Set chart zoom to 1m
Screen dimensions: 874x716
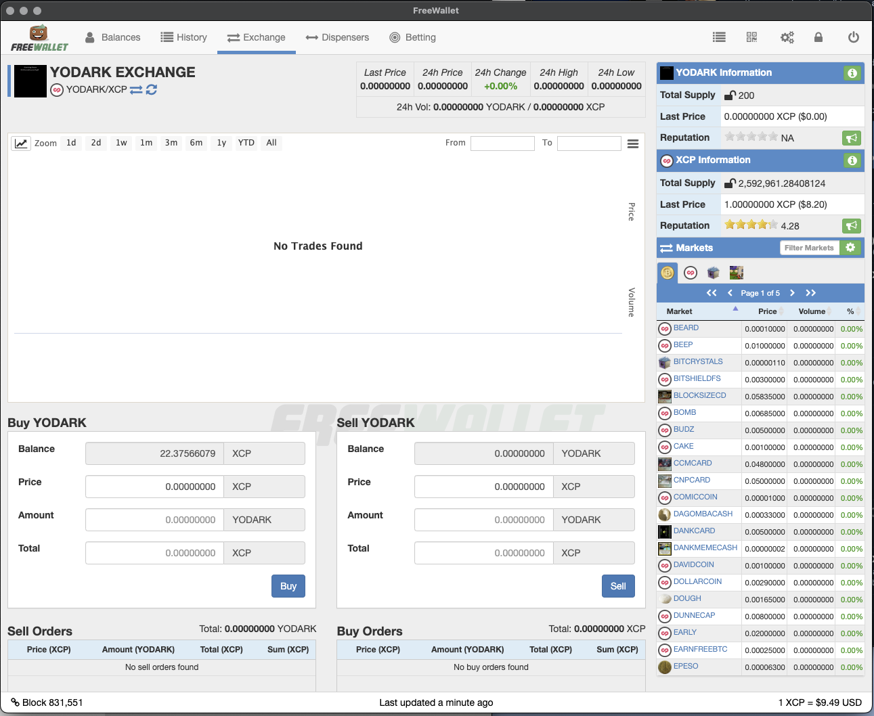tap(146, 143)
